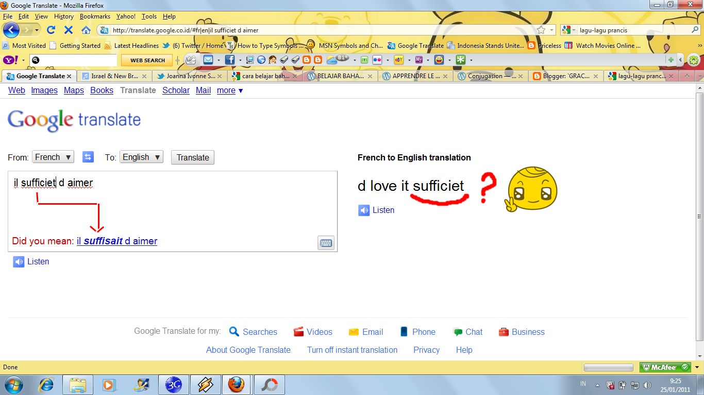This screenshot has height=395, width=704.
Task: Open 'Most Visited' bookmarks folder
Action: point(24,46)
